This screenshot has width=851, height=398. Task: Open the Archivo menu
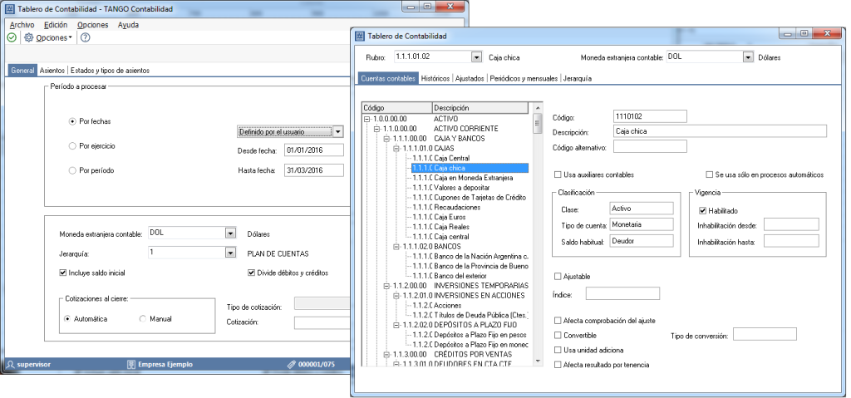point(22,25)
